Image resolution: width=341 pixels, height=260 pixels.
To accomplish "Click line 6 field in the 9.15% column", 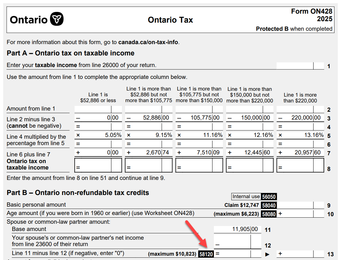I will click(x=149, y=144).
